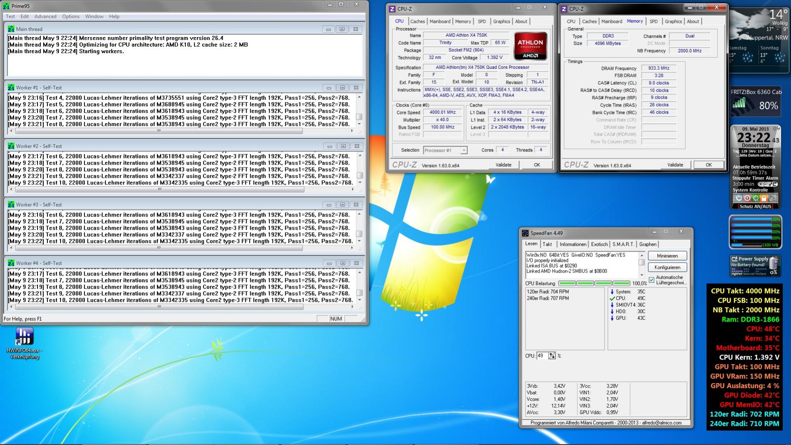Click the blue power icon in System Kontrolle

[x=739, y=198]
